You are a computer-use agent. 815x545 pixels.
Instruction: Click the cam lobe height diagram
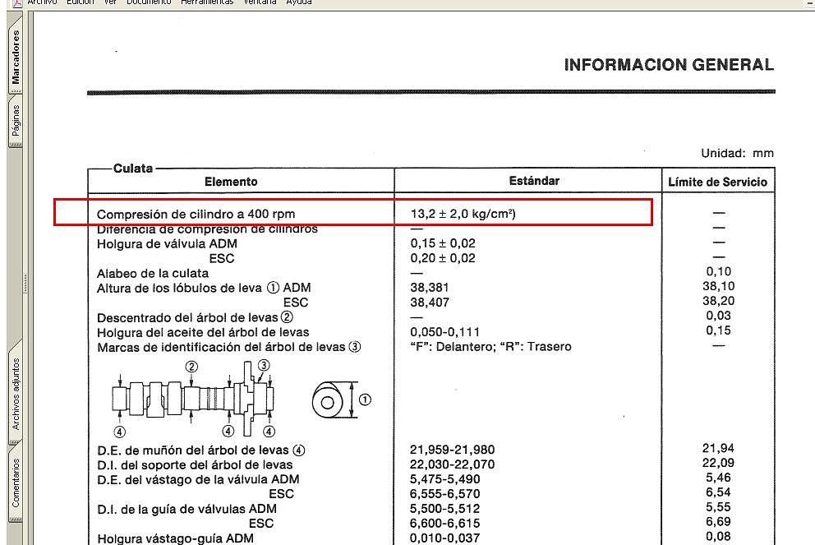pos(342,400)
